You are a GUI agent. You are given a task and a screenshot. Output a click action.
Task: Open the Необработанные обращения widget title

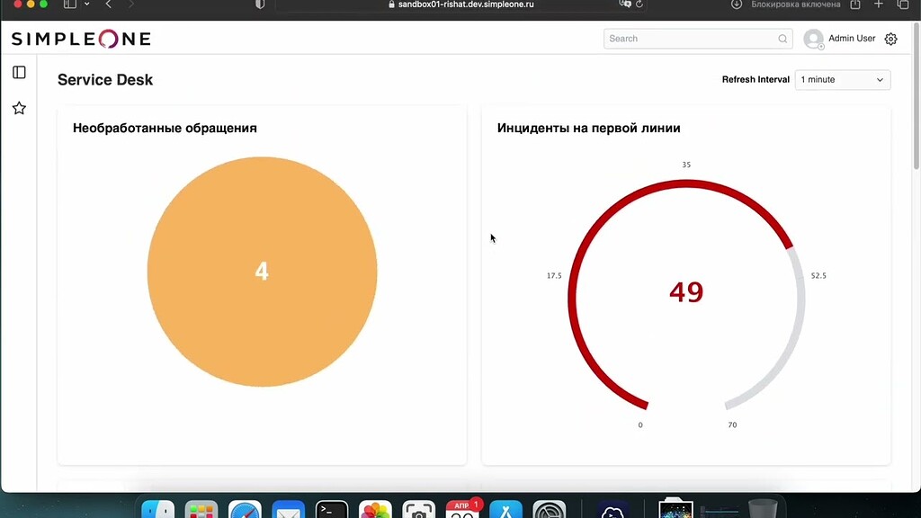164,128
